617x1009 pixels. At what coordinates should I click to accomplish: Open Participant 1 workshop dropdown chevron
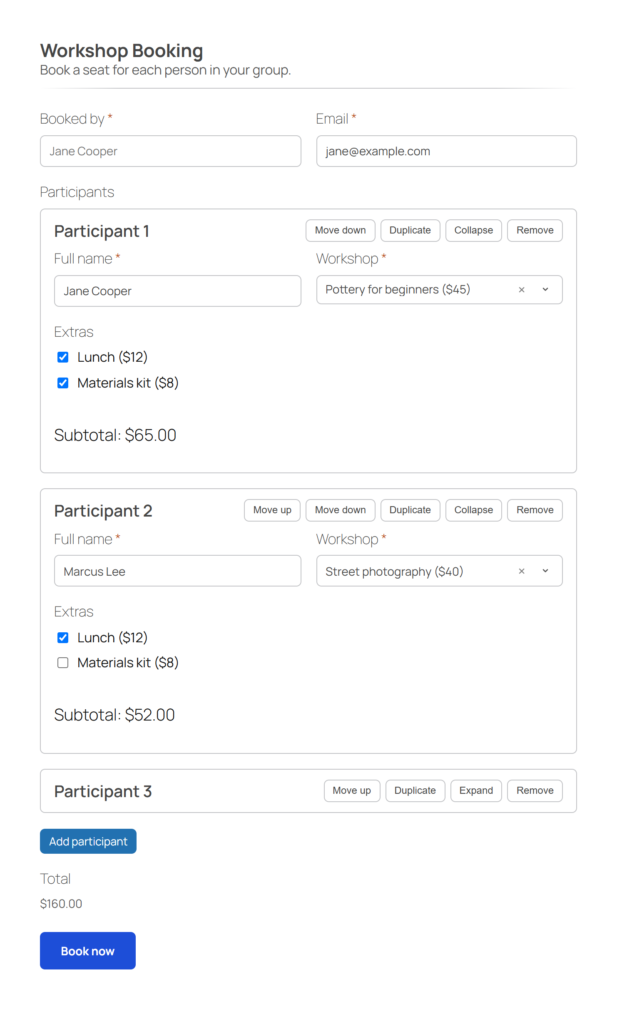click(545, 290)
